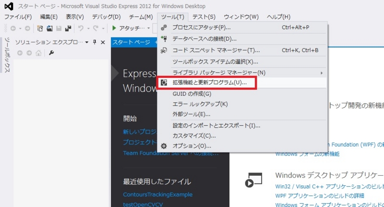Open the Redo history dropdown arrow
384x207 pixels.
coord(103,29)
